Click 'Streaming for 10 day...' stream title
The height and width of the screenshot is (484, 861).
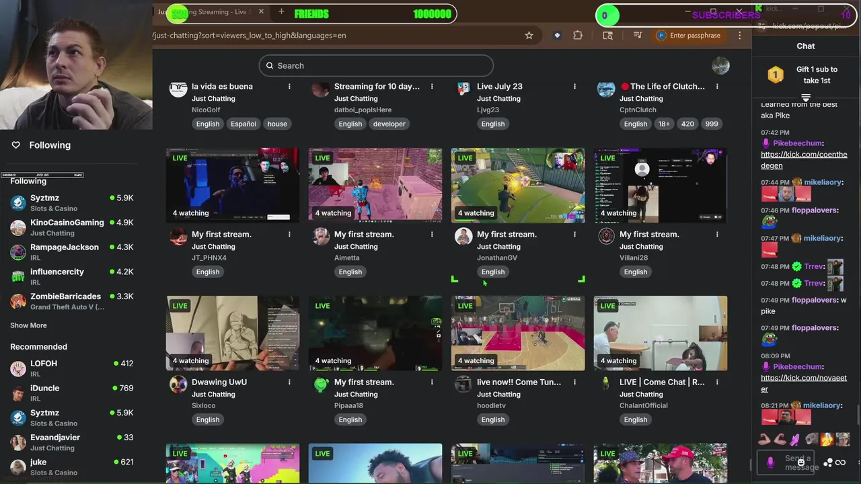(377, 86)
